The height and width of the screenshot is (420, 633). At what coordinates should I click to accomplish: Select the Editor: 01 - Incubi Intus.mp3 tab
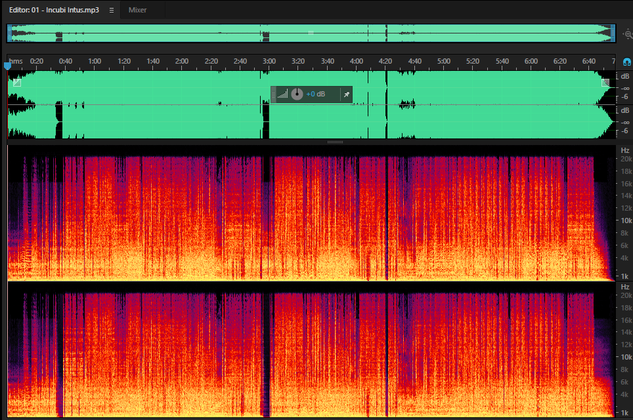coord(54,10)
